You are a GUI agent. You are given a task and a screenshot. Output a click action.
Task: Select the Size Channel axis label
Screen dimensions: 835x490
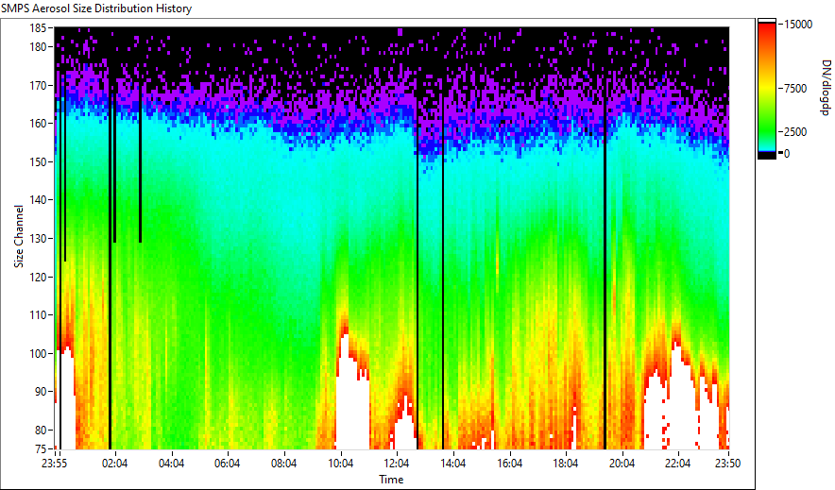click(x=19, y=236)
